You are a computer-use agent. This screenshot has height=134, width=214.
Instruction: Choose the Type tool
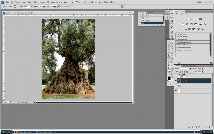click(172, 65)
